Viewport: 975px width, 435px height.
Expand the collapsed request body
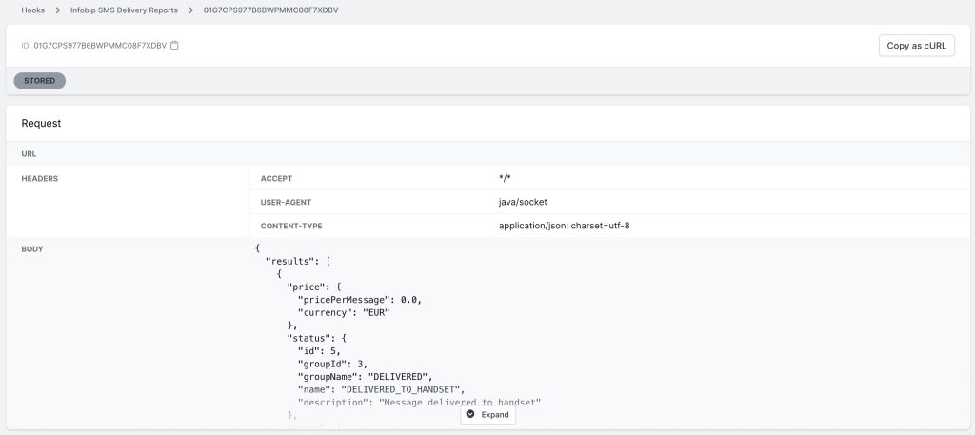coord(488,415)
